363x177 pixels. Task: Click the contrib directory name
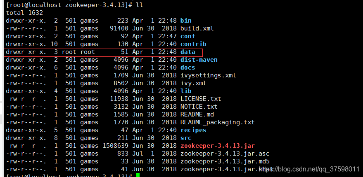193,44
